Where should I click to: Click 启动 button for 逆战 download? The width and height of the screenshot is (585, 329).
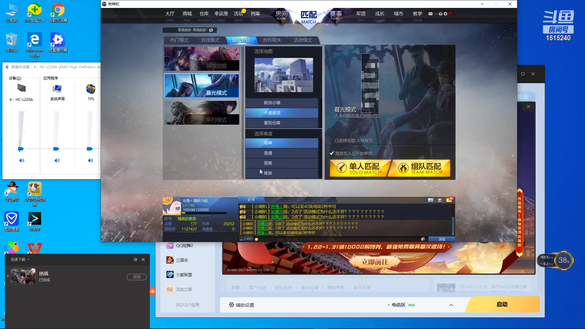[137, 277]
